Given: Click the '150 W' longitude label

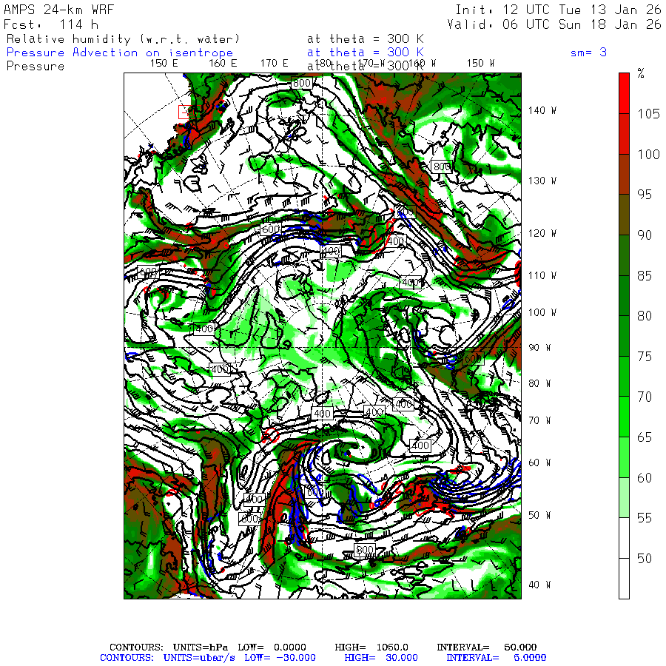Looking at the screenshot, I should pos(480,64).
